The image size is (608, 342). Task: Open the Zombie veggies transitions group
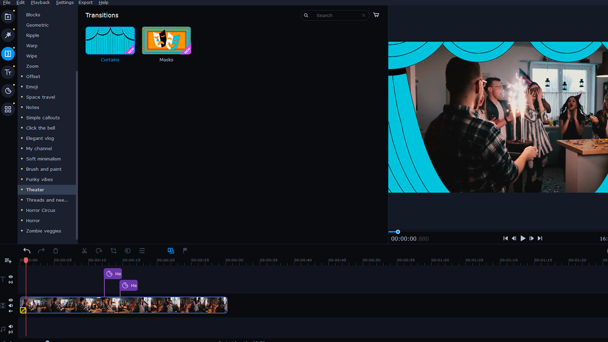click(x=43, y=230)
